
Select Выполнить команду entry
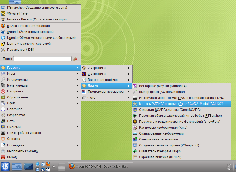point(41,151)
